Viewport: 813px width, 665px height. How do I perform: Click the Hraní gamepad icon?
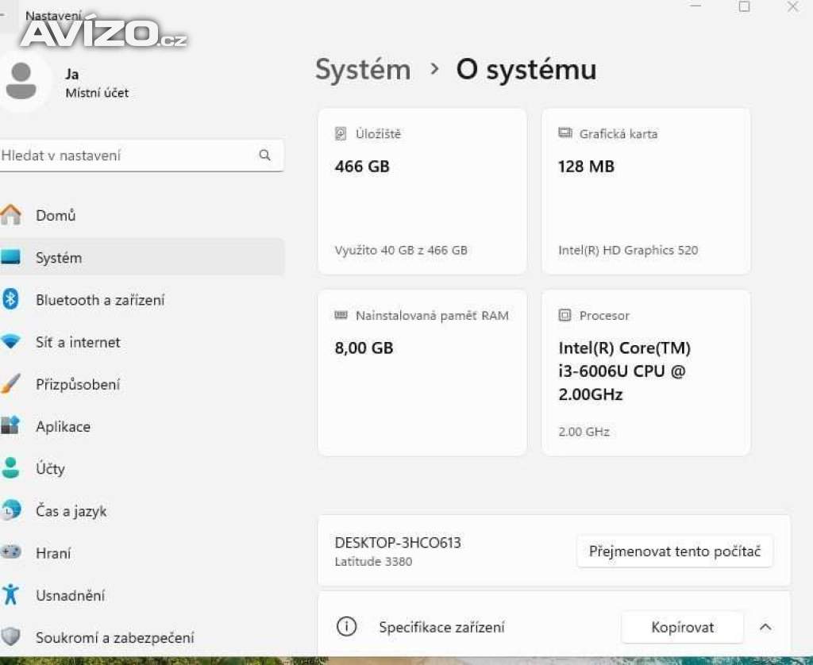click(x=10, y=552)
